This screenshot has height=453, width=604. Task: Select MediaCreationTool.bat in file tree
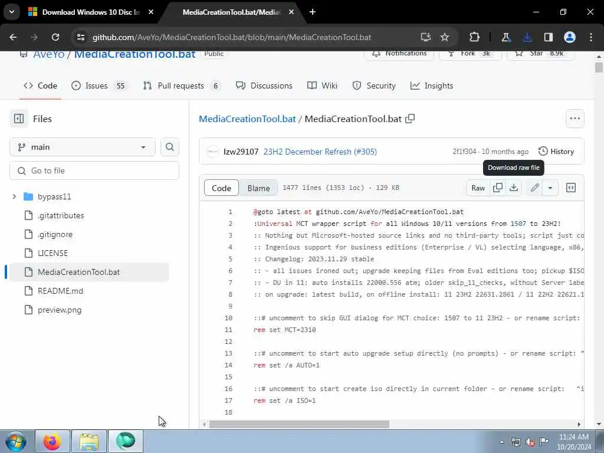(x=89, y=272)
